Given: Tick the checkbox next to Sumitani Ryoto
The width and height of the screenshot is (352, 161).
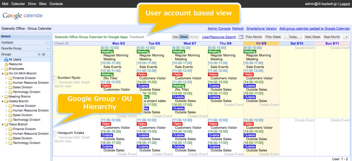Looking at the screenshot, I should [55, 78].
